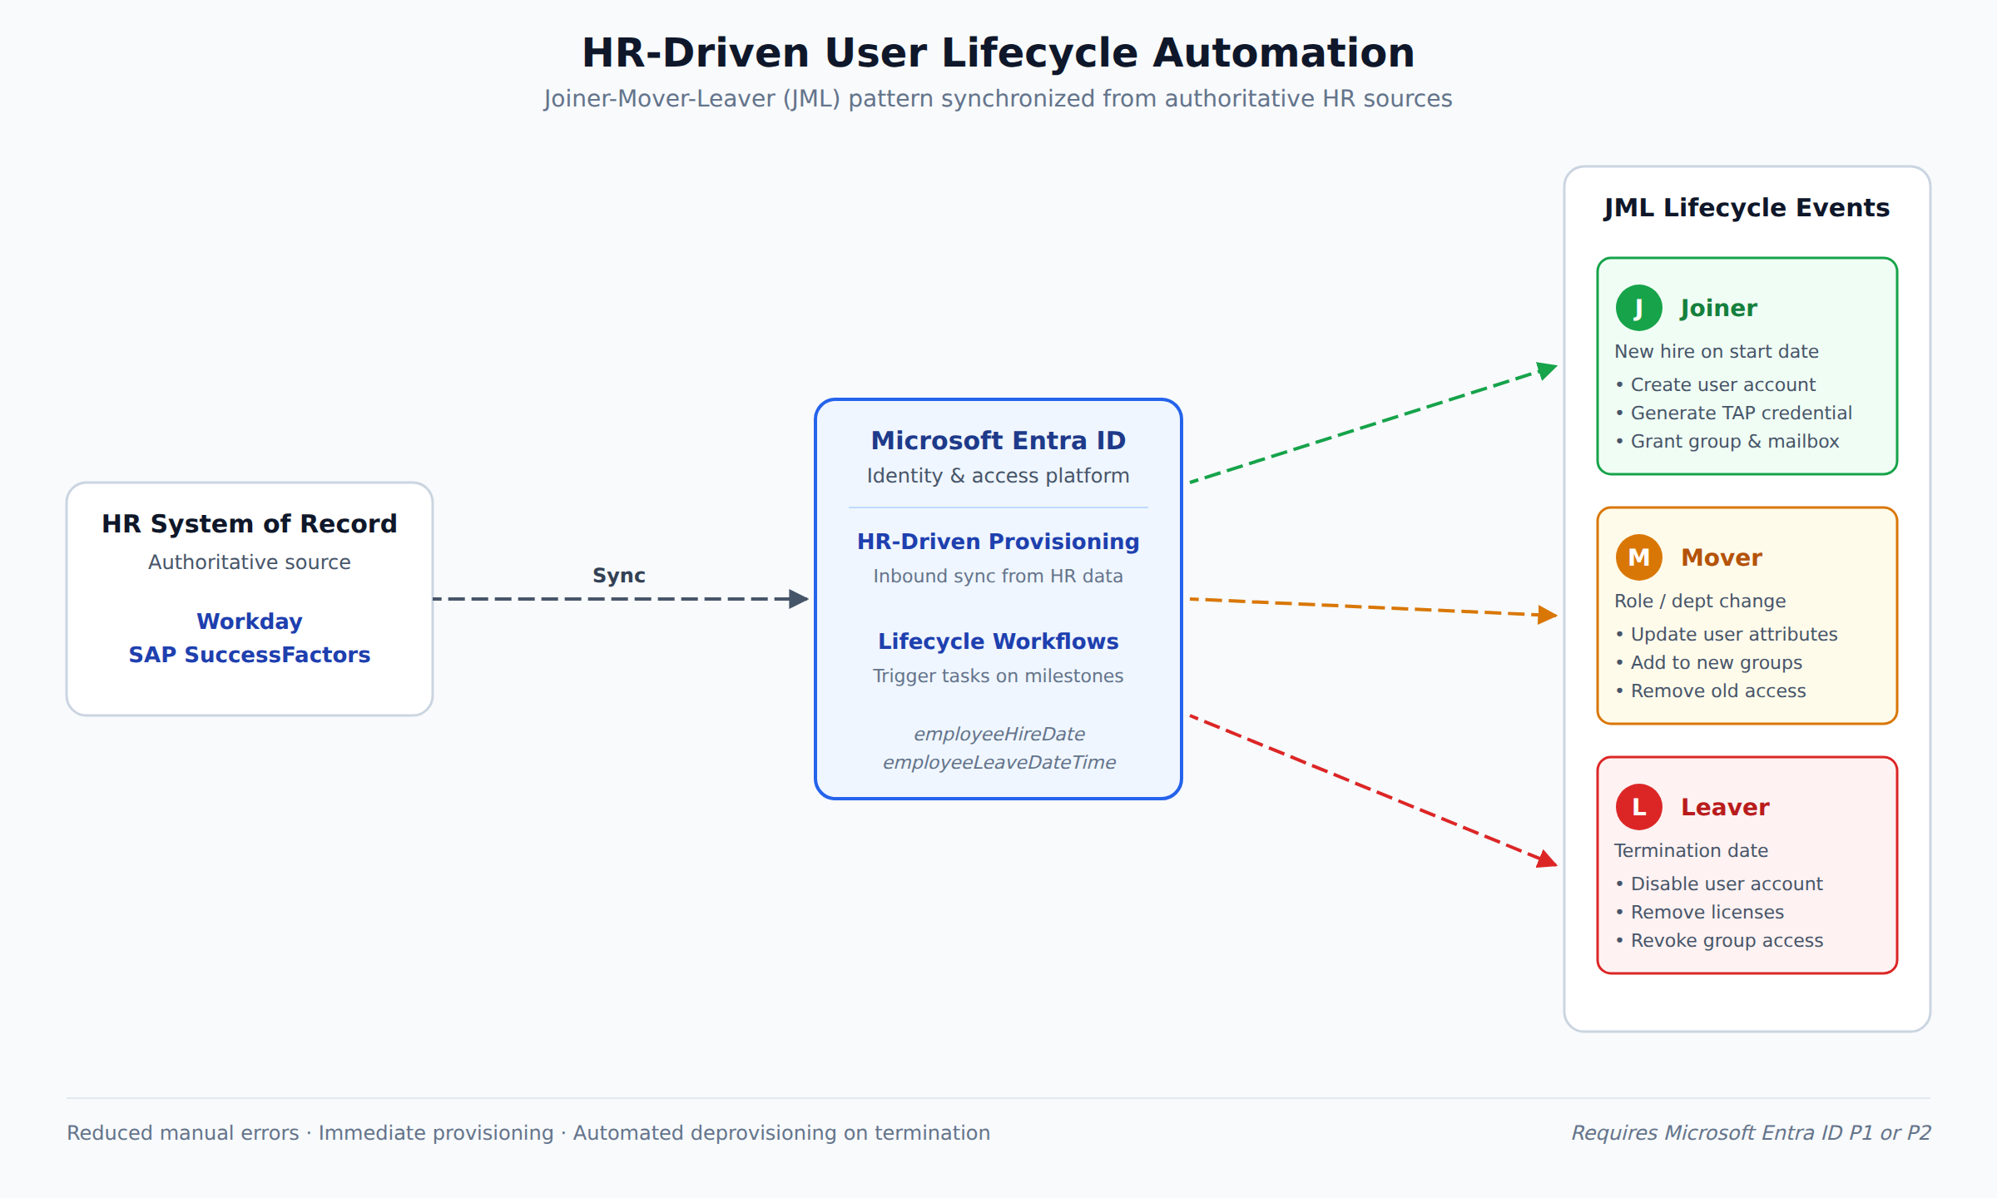
Task: Click the 'Remove licenses' bullet
Action: (x=1699, y=912)
